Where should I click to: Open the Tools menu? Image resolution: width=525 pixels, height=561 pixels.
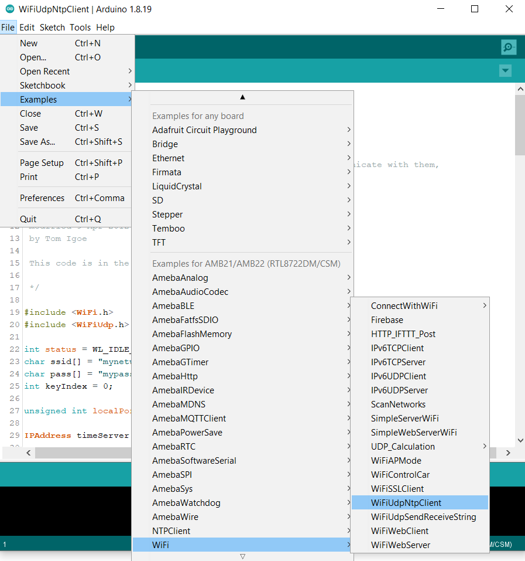80,28
